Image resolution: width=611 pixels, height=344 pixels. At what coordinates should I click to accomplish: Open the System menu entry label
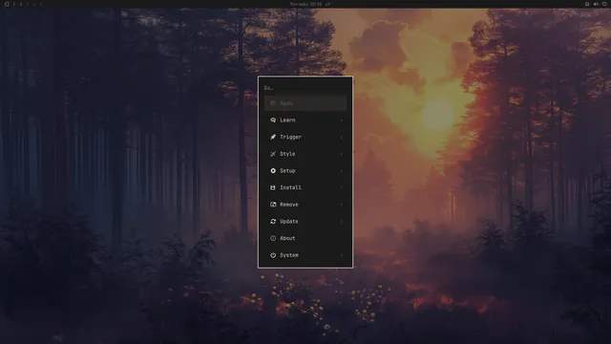click(289, 255)
